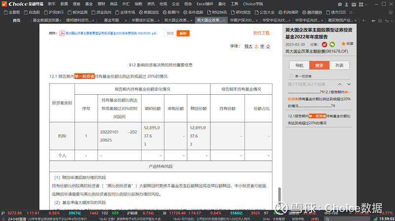Open the 数据浏览 toolbar shortcut
The width and height of the screenshot is (395, 221).
(149, 12)
